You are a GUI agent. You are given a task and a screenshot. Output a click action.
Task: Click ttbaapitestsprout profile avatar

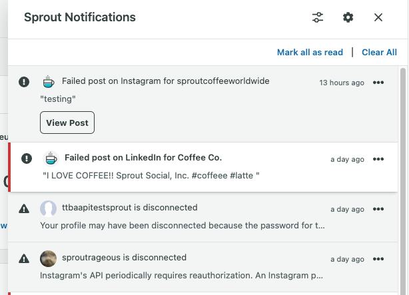[48, 208]
